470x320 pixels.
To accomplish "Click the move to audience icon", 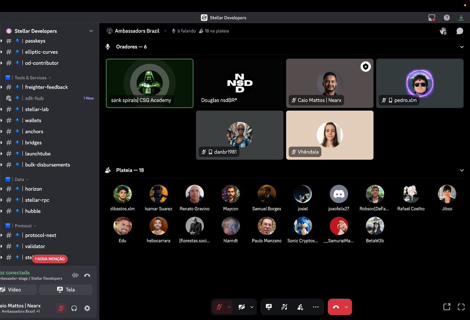I will click(x=300, y=307).
